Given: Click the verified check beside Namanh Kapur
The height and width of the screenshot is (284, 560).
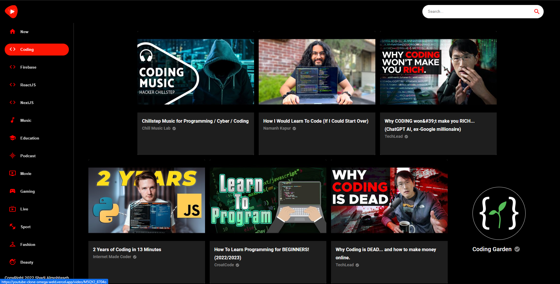Looking at the screenshot, I should pyautogui.click(x=294, y=128).
